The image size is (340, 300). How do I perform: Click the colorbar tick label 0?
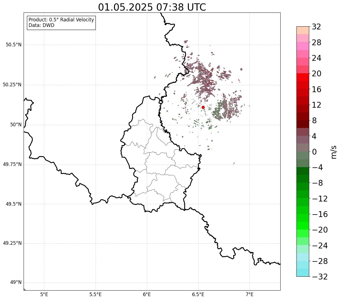pyautogui.click(x=314, y=152)
